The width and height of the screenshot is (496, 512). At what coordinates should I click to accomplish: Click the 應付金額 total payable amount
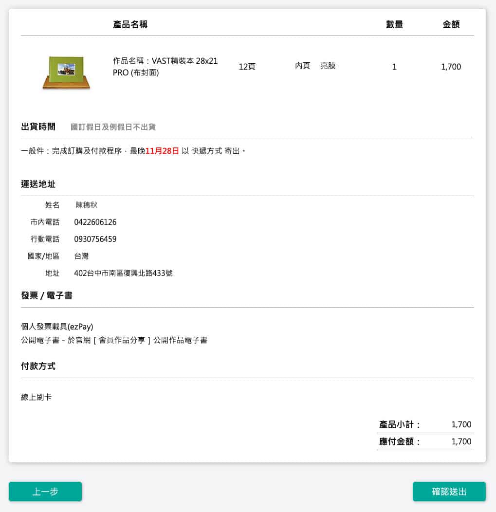[x=461, y=441]
